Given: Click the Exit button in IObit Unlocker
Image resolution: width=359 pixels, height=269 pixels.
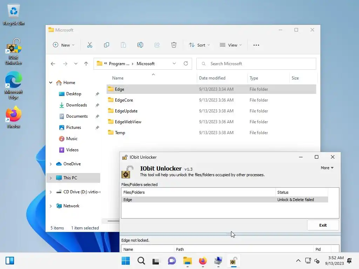Looking at the screenshot, I should [x=323, y=225].
